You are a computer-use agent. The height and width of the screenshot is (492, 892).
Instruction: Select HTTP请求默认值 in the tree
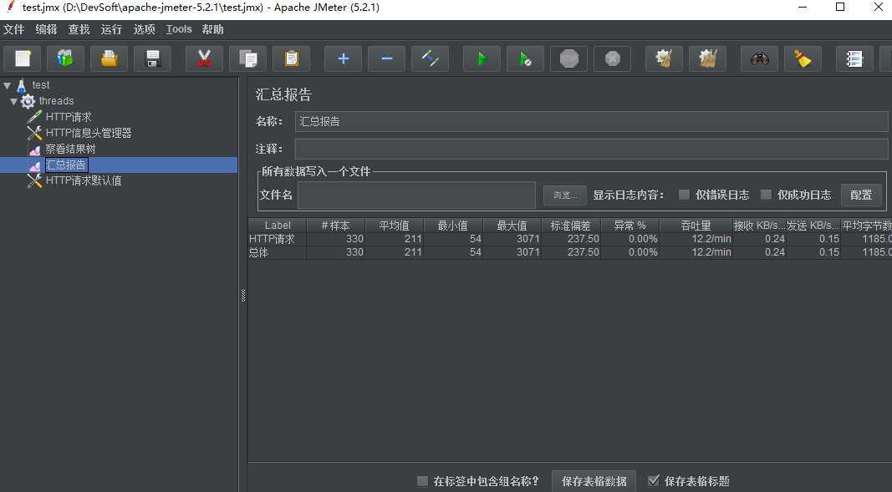pyautogui.click(x=84, y=180)
